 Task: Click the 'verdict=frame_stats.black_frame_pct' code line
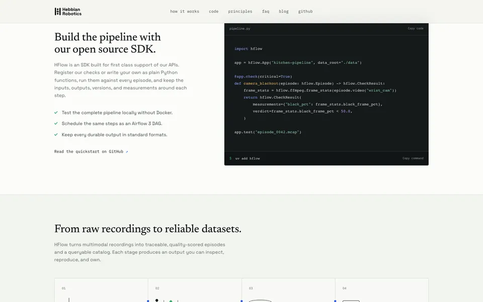[x=302, y=111]
